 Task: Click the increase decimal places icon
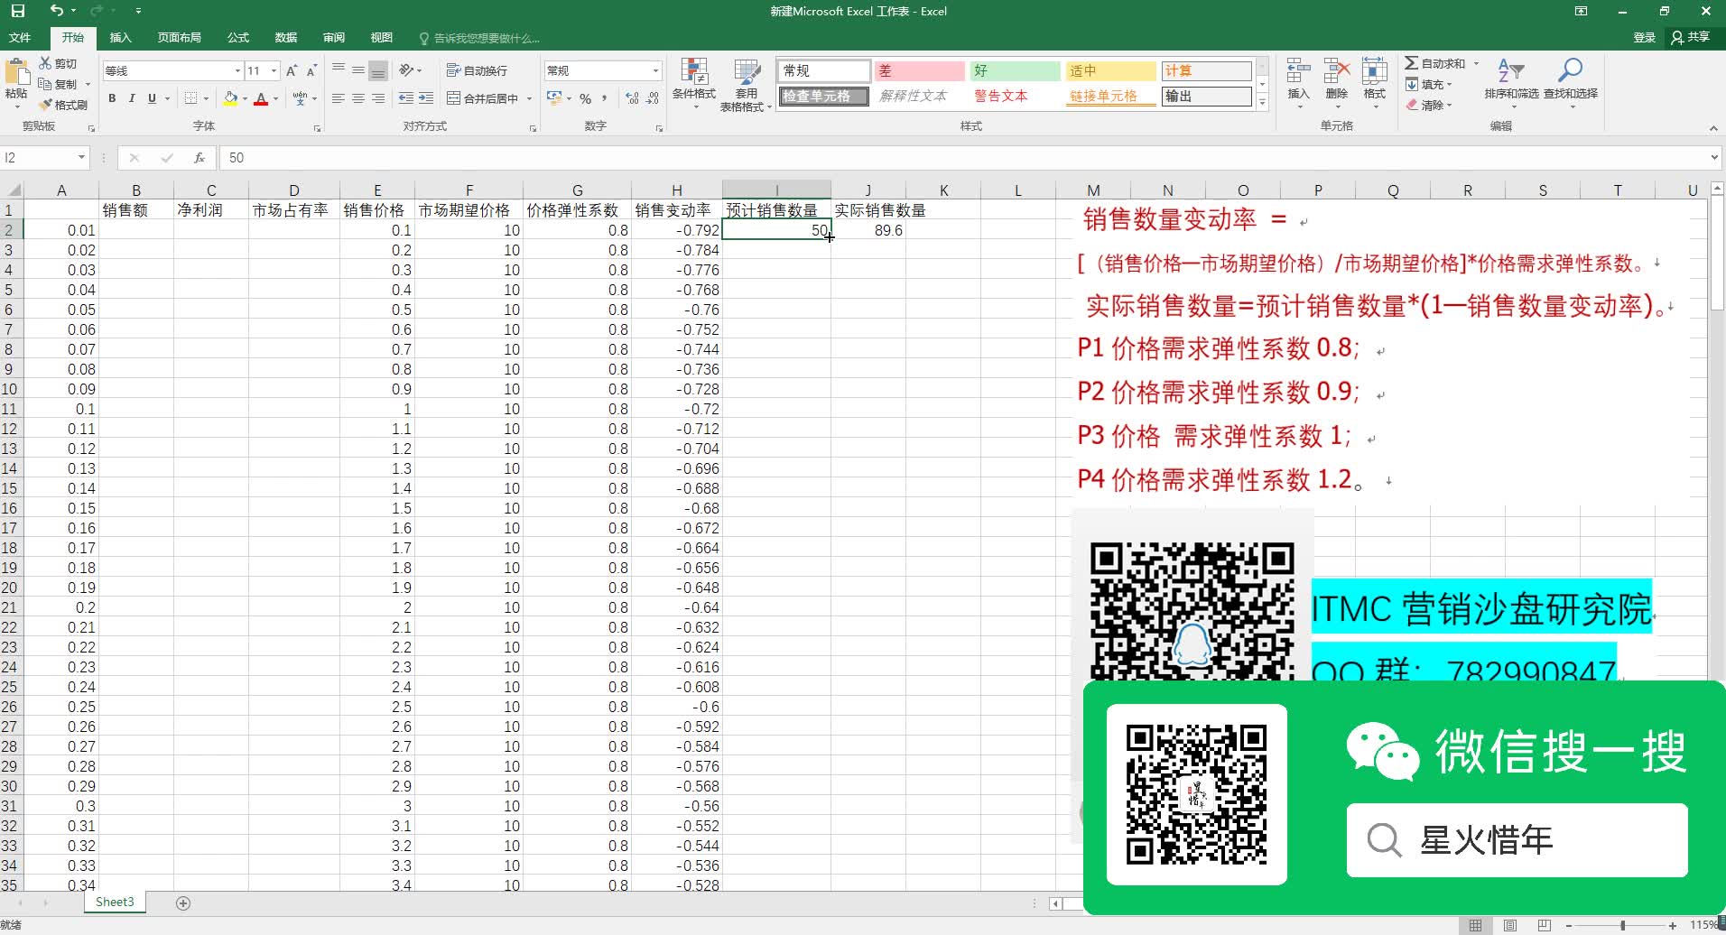[632, 98]
